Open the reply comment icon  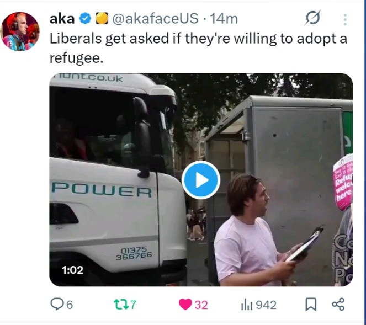[x=56, y=304]
